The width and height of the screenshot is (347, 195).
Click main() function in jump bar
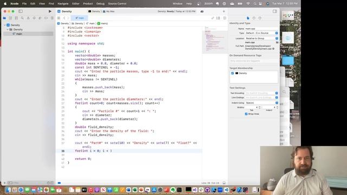pyautogui.click(x=102, y=23)
